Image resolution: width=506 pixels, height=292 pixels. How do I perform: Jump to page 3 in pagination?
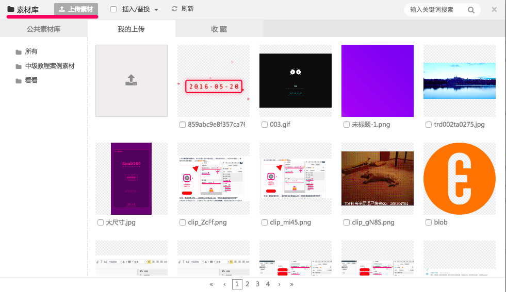click(257, 284)
